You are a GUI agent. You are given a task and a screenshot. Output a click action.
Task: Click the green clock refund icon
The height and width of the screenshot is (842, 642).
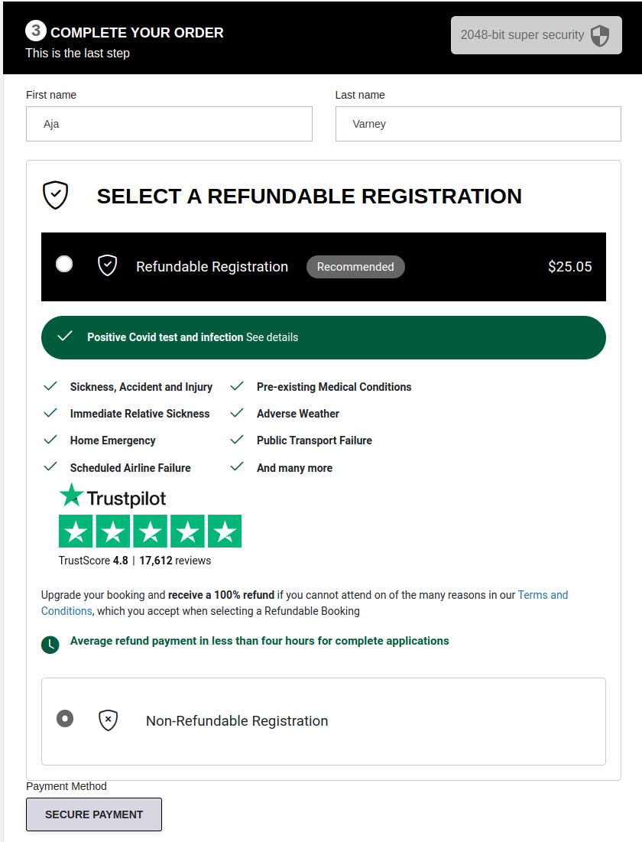[x=50, y=644]
